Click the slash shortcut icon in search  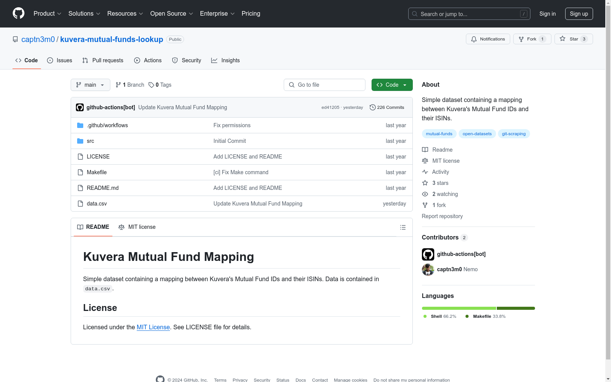click(524, 14)
